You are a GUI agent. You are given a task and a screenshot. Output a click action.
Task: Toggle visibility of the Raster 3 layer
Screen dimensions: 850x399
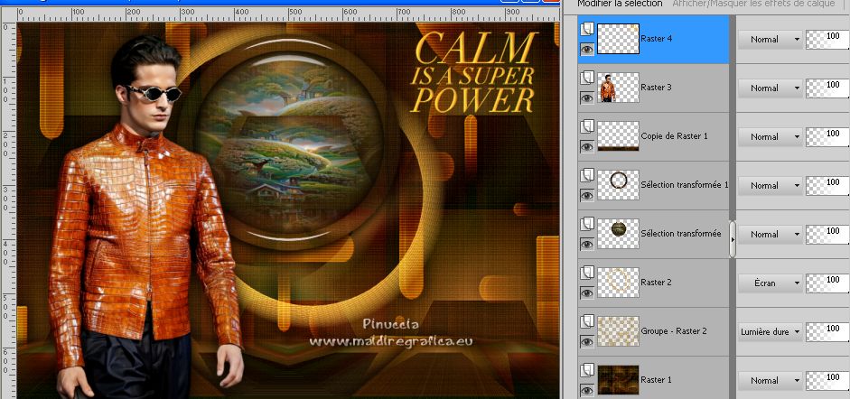pyautogui.click(x=587, y=98)
